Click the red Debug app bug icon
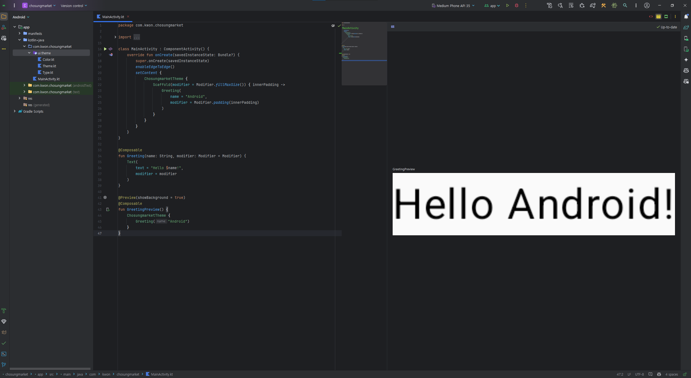 516,5
